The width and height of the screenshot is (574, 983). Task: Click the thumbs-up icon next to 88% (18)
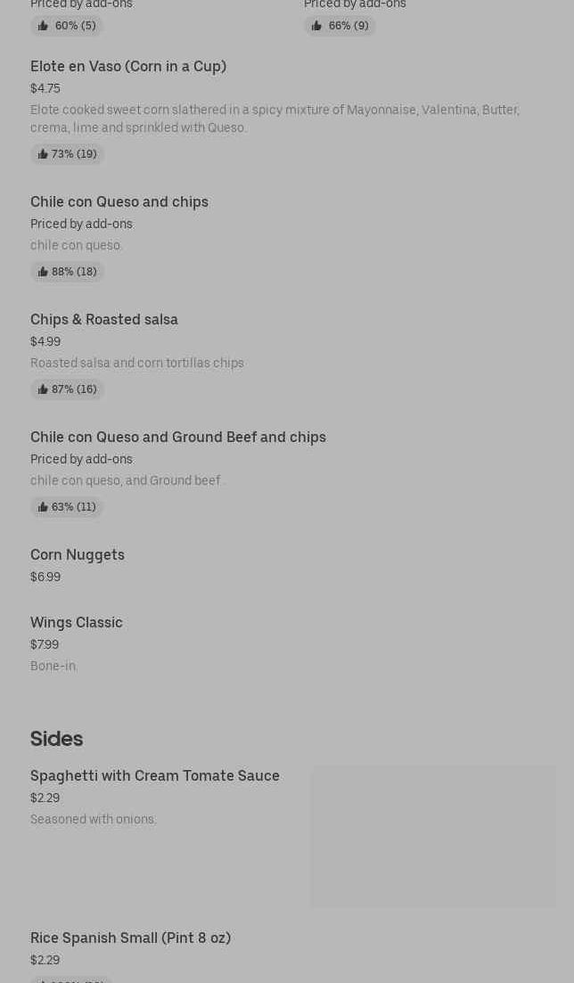[x=43, y=272]
